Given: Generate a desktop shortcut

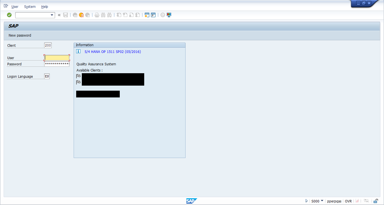Looking at the screenshot, I should [x=153, y=15].
